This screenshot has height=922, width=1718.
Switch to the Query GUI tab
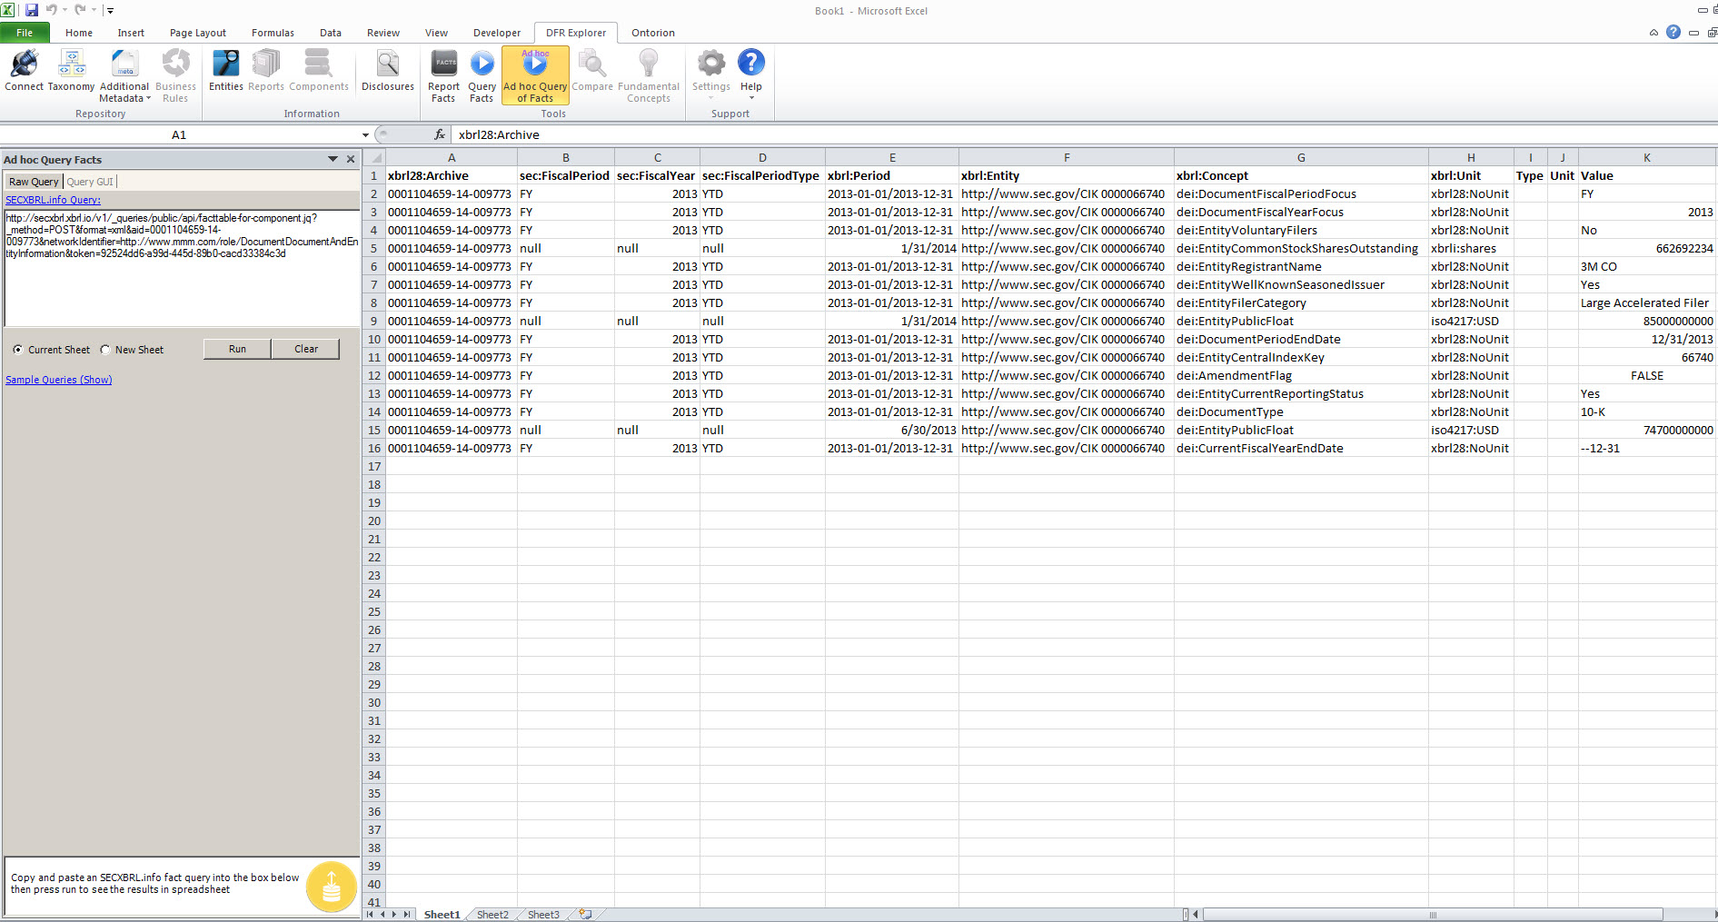[90, 182]
